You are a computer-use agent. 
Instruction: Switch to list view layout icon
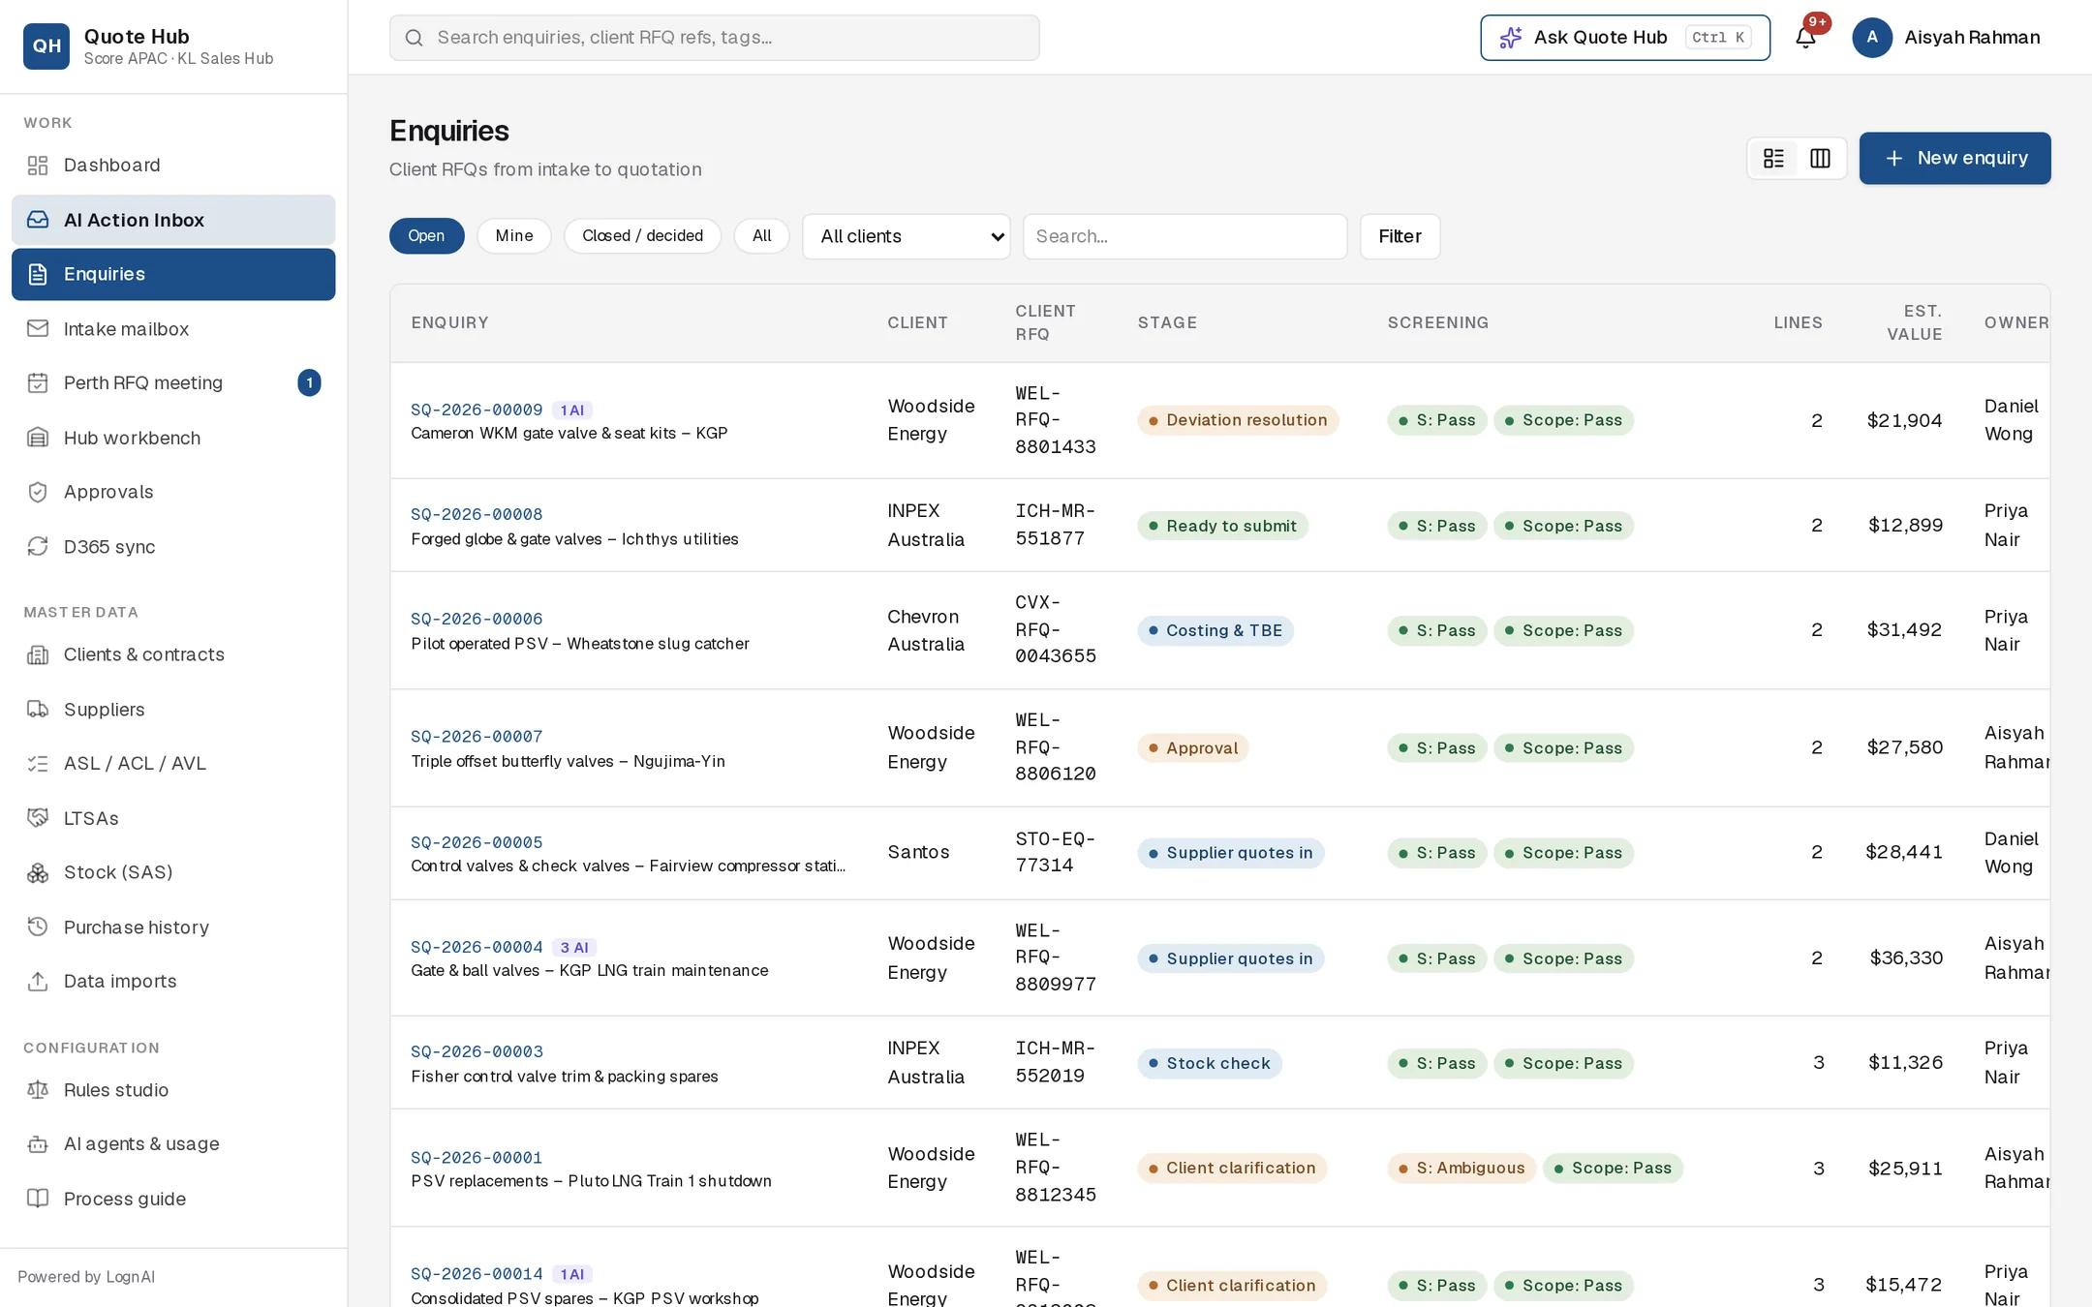click(1773, 158)
